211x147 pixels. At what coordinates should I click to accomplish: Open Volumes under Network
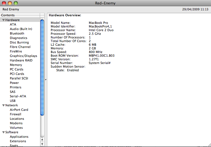(16, 128)
